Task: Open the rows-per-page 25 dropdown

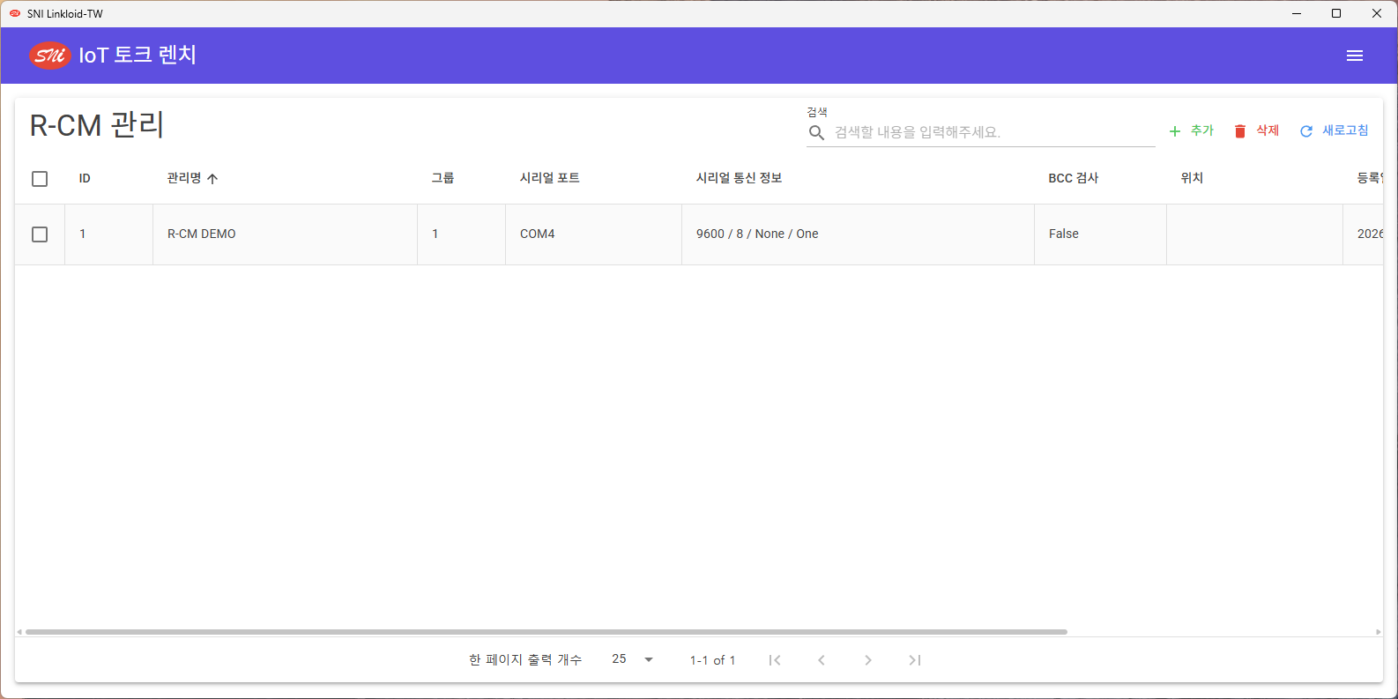Action: click(633, 659)
